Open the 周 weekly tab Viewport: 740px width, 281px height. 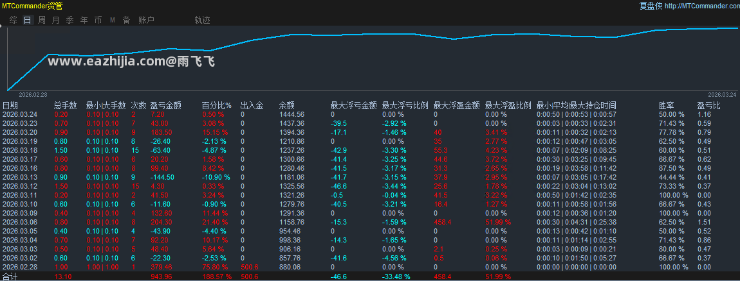pyautogui.click(x=42, y=21)
